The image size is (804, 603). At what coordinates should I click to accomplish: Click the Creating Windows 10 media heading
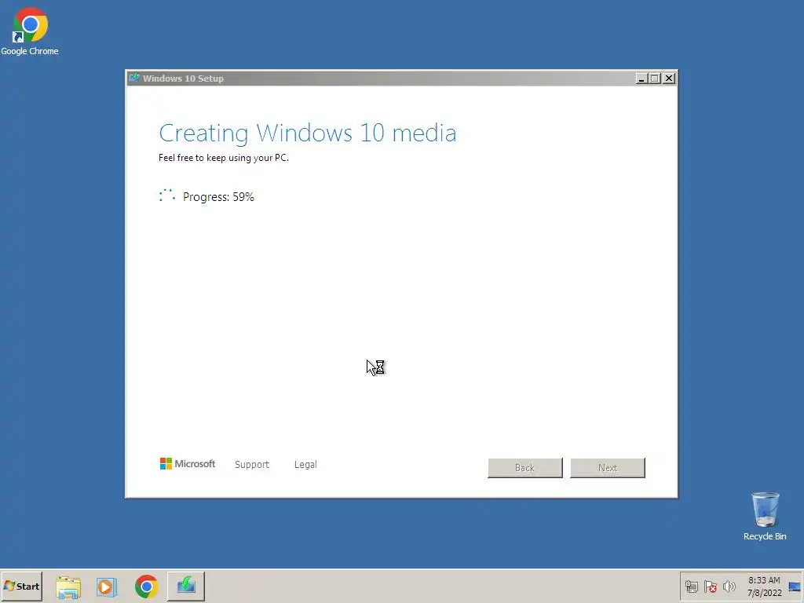pos(308,133)
